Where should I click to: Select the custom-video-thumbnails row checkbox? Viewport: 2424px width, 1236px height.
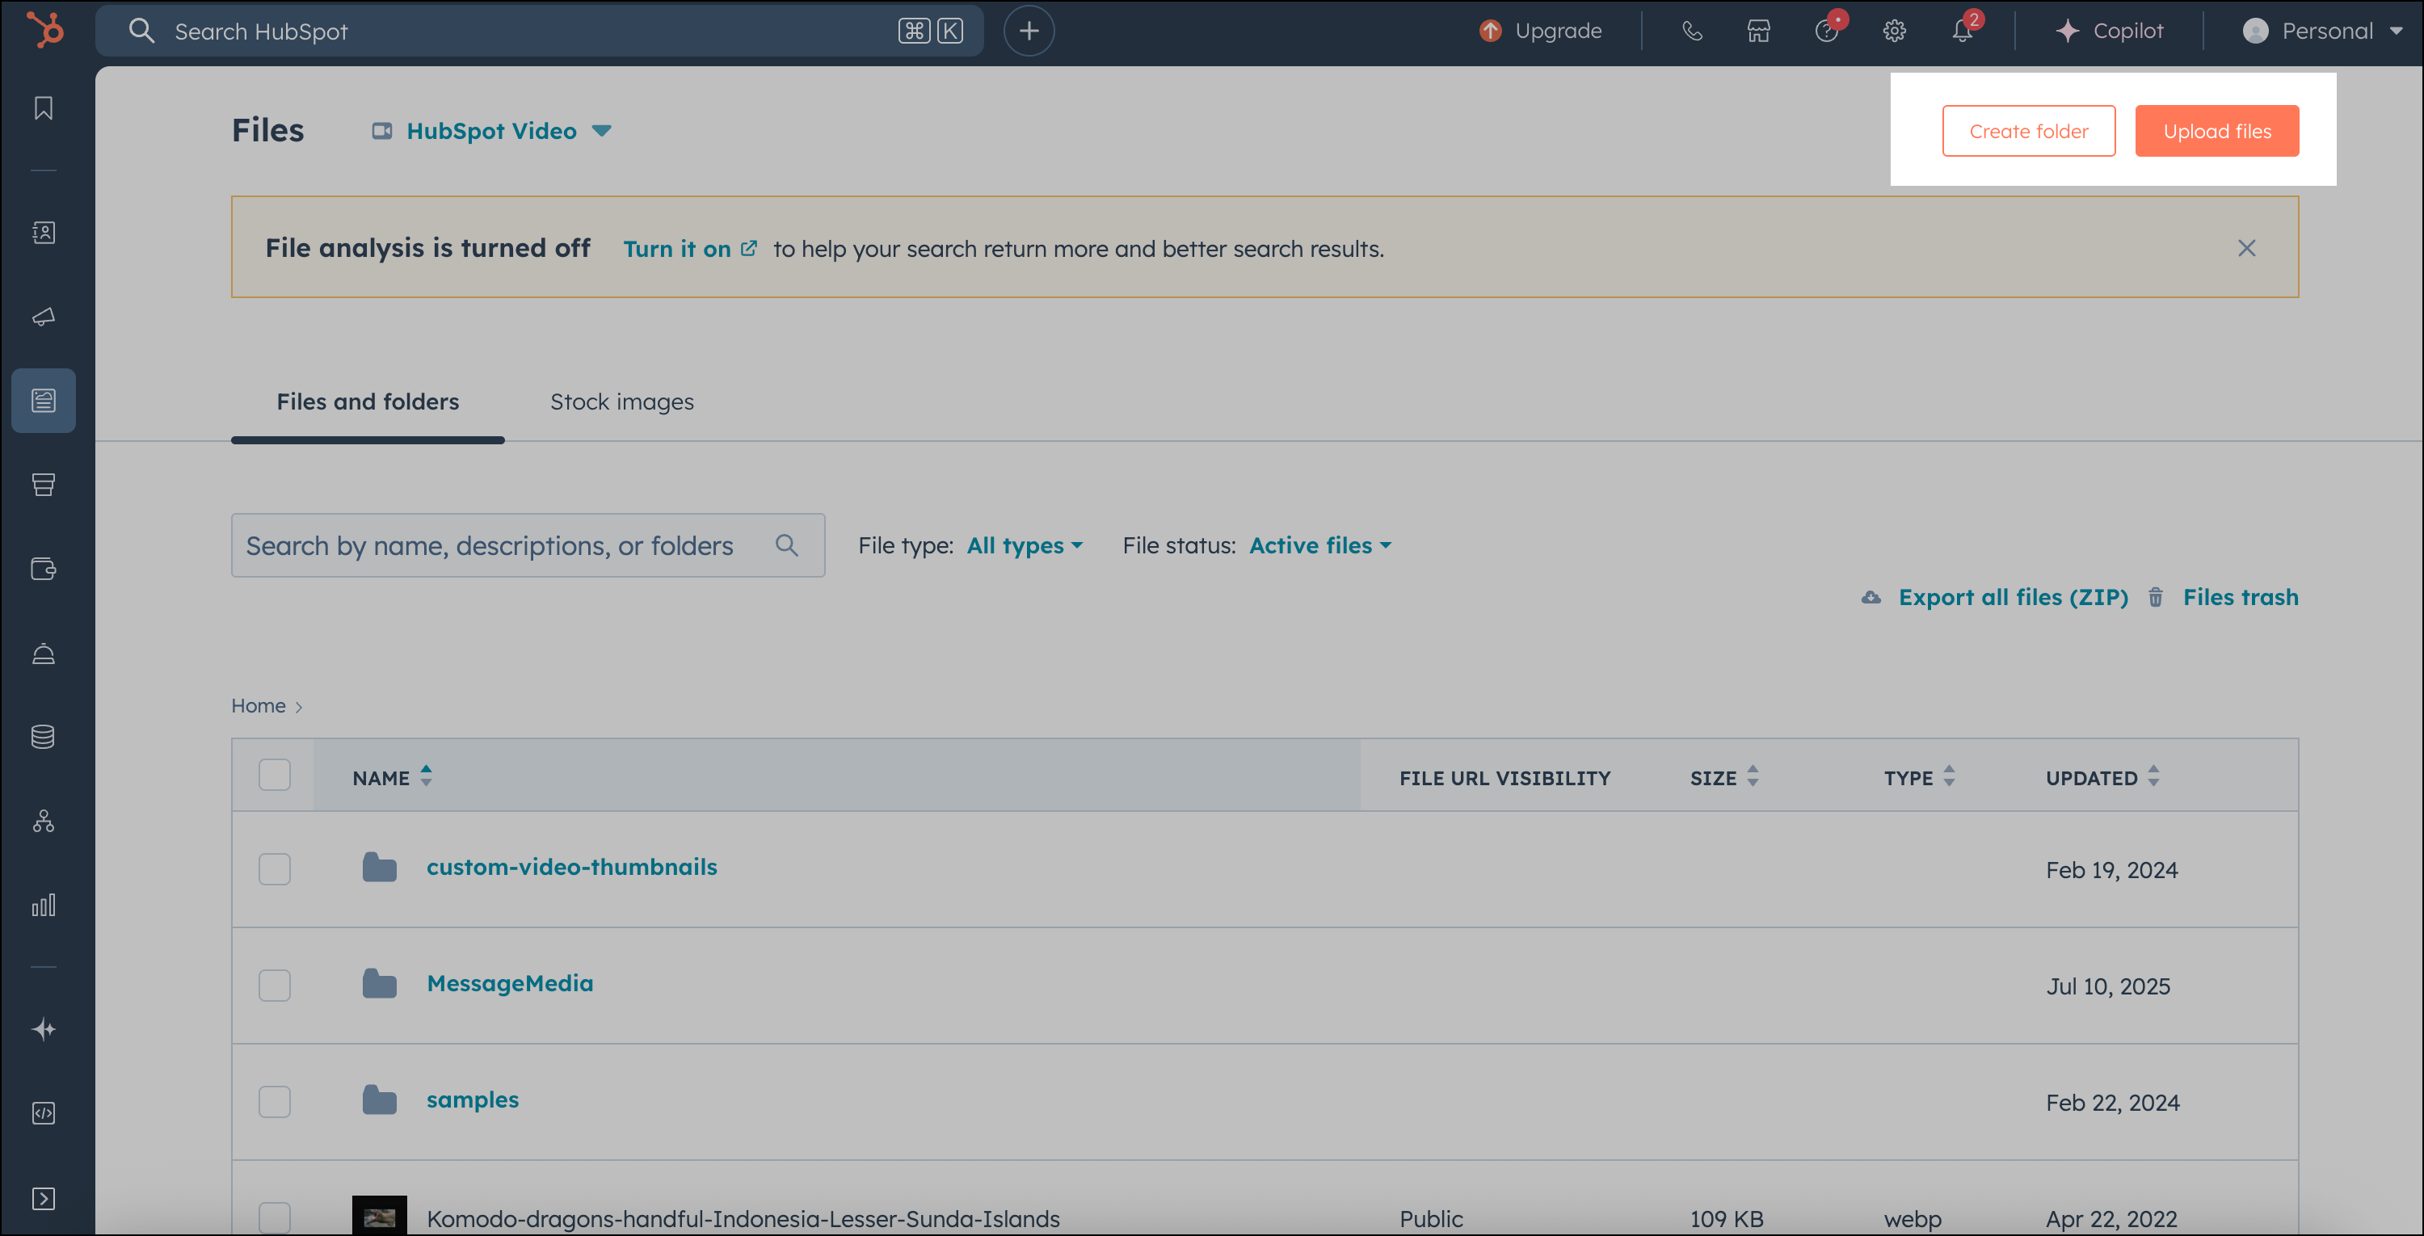(275, 869)
